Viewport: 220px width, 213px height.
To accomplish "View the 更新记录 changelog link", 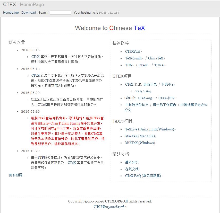I will 150,84.
